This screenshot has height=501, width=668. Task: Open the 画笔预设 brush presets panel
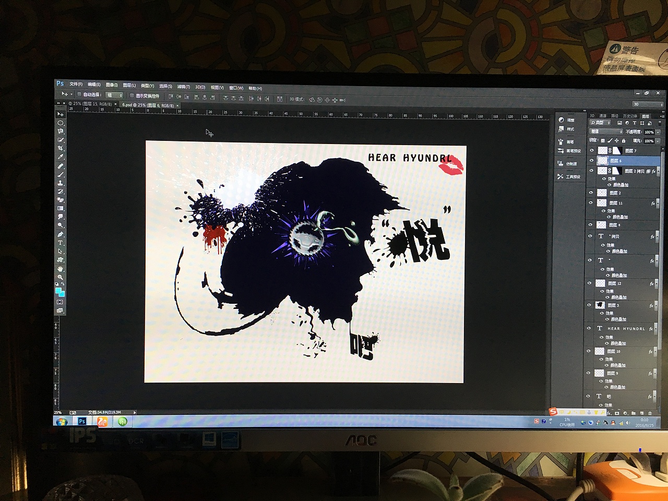[x=569, y=150]
